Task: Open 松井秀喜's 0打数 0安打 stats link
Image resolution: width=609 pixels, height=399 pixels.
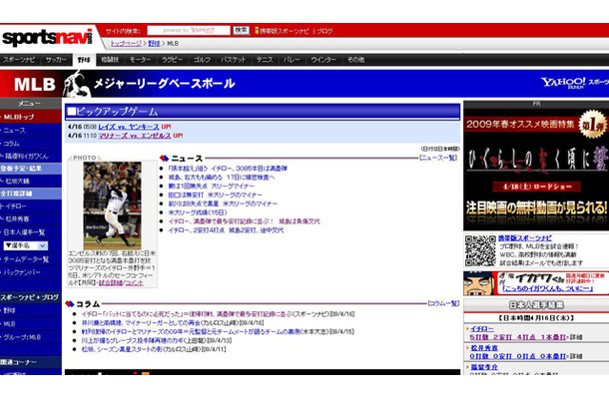Action: click(x=518, y=356)
